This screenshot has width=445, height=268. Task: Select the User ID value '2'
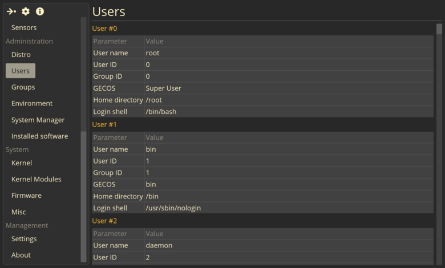148,257
